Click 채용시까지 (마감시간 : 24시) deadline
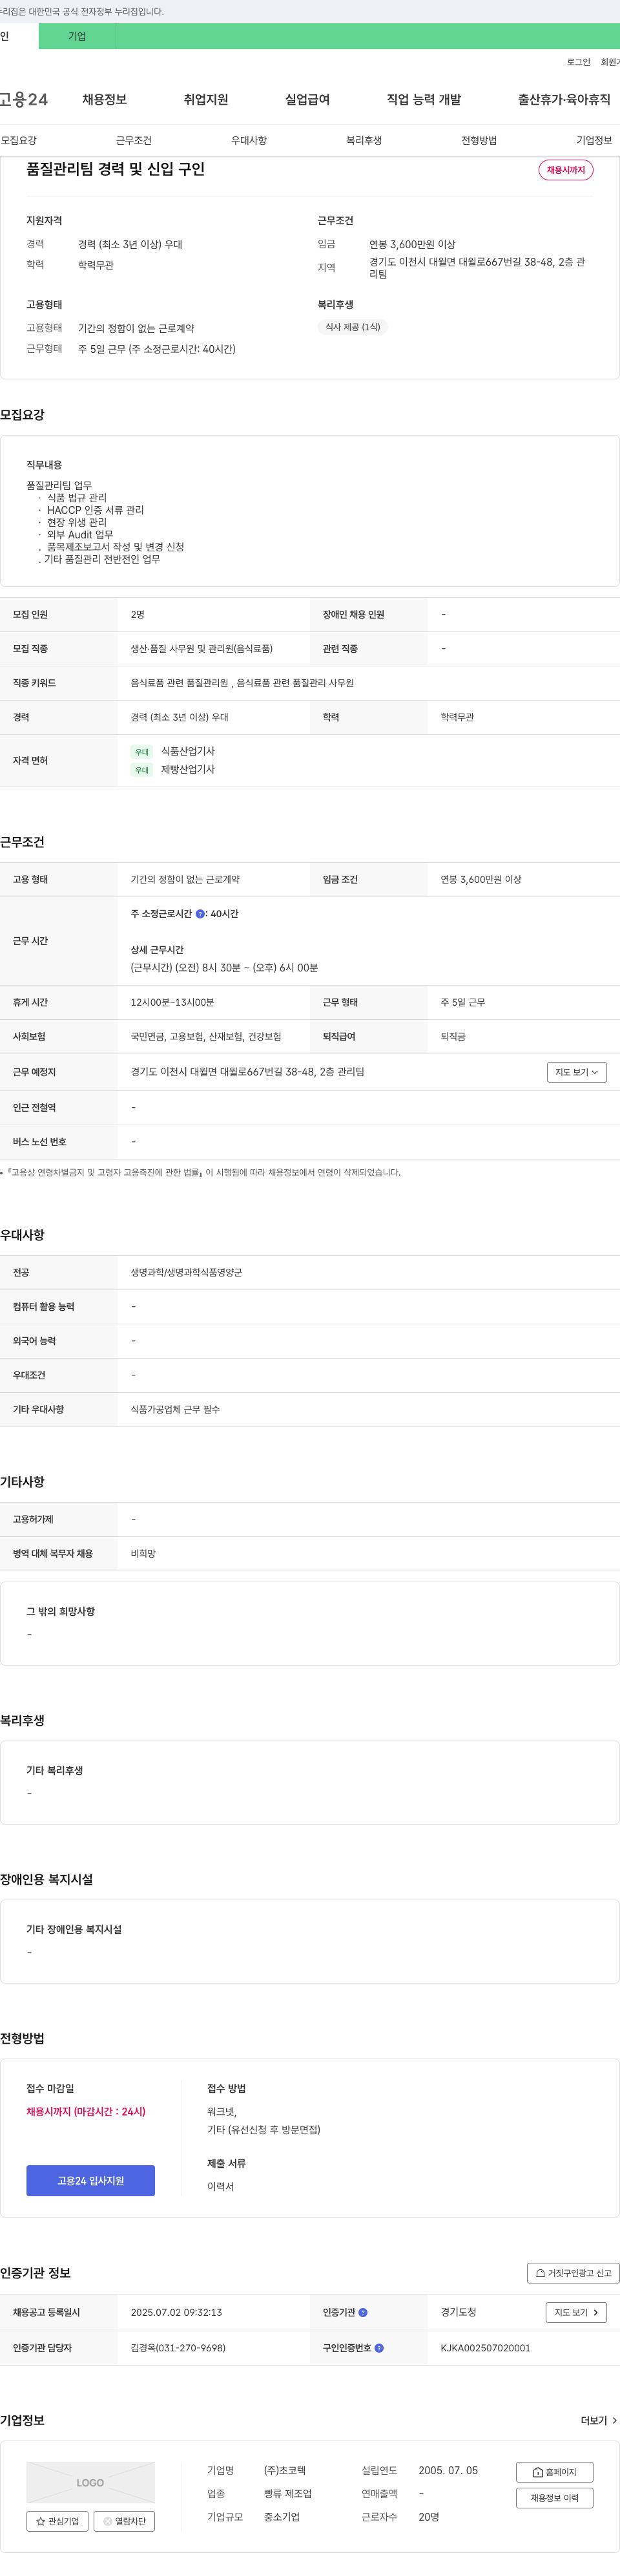 (x=86, y=2112)
